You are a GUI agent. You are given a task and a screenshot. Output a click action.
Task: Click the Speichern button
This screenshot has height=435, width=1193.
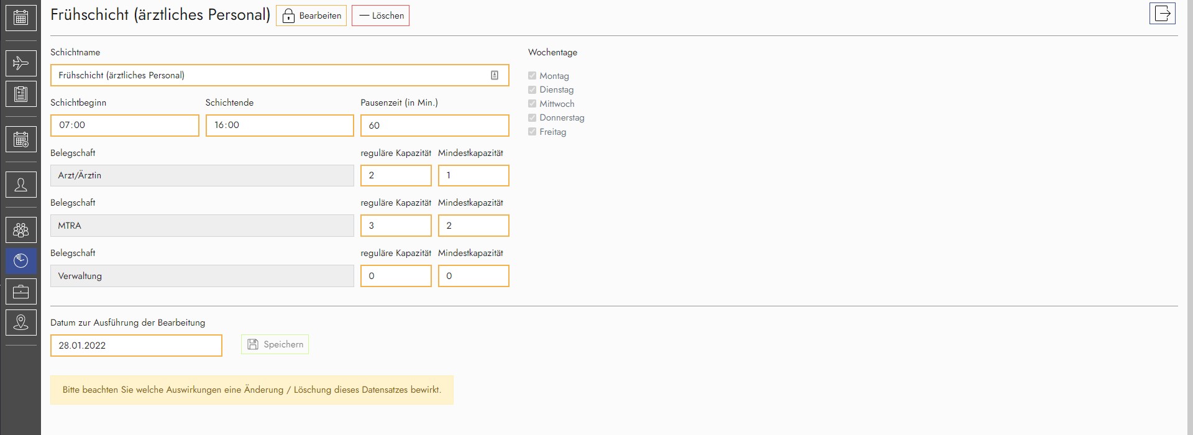point(275,344)
